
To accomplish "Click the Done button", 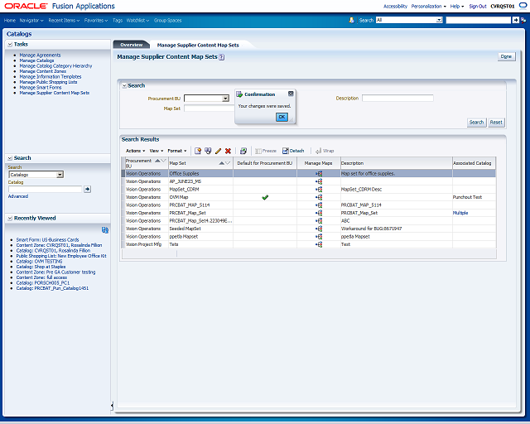I will 506,56.
